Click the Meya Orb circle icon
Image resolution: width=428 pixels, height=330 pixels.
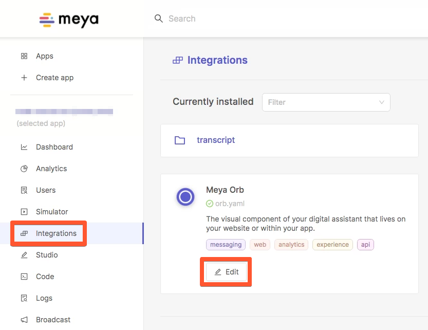185,197
